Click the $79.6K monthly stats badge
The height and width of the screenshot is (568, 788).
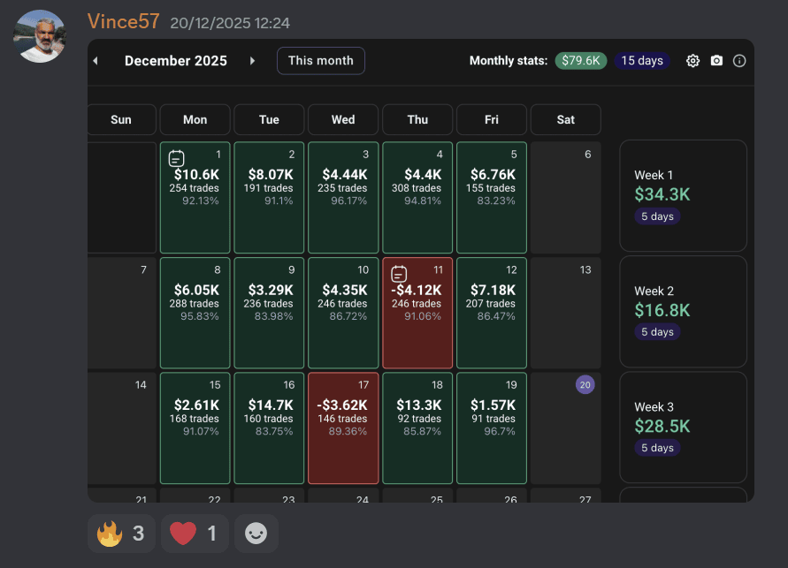click(580, 61)
